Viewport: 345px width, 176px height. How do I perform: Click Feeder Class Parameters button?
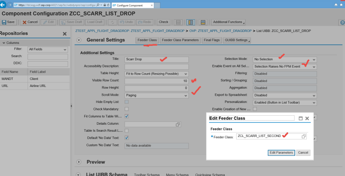click(x=180, y=40)
